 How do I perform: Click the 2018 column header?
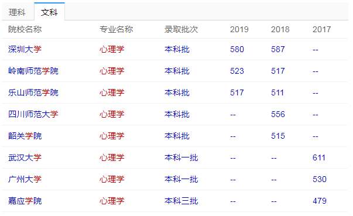coord(280,29)
